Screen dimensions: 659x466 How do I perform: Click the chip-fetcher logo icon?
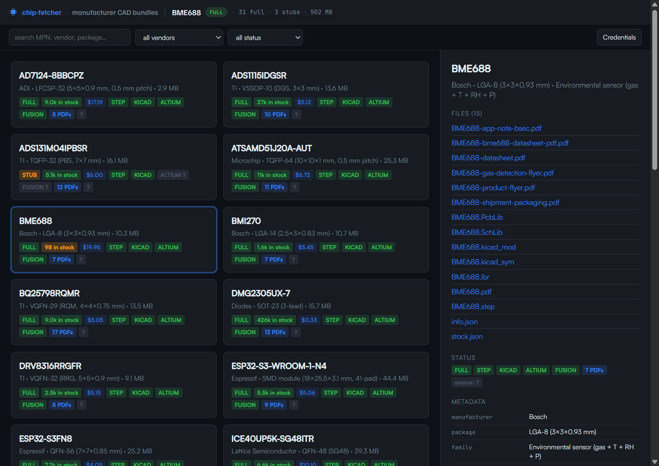[13, 12]
